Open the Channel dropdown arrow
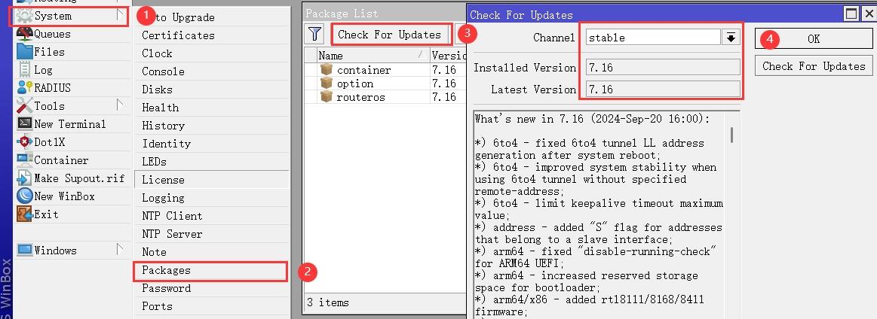877x319 pixels. (x=731, y=38)
